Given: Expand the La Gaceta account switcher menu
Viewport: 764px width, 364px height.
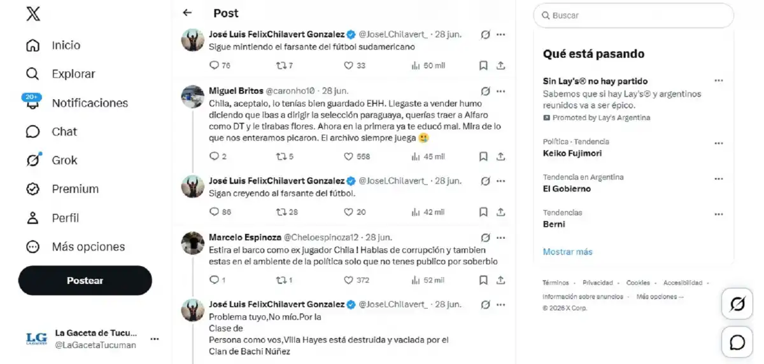Looking at the screenshot, I should 155,339.
